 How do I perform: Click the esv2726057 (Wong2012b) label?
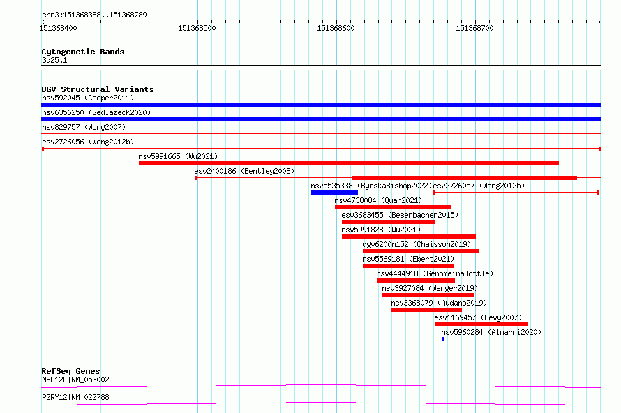pos(479,186)
